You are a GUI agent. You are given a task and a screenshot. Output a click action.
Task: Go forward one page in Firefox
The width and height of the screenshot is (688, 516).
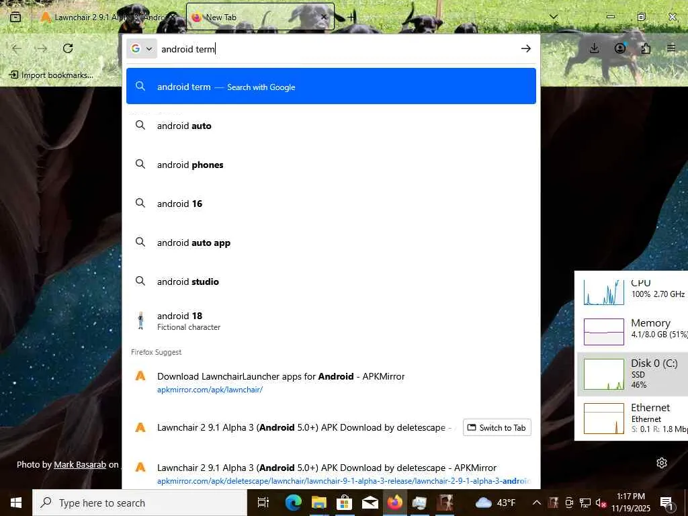(42, 48)
